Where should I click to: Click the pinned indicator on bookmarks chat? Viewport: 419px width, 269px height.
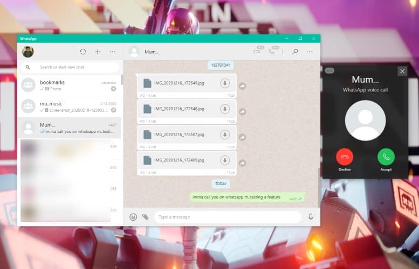(x=114, y=89)
